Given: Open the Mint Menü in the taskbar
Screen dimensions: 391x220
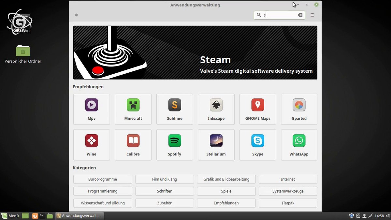Looking at the screenshot, I should (x=10, y=215).
